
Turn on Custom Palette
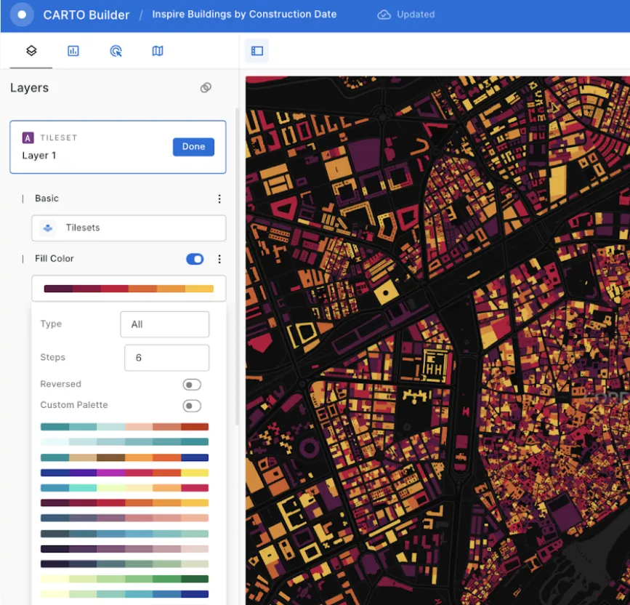coord(192,406)
